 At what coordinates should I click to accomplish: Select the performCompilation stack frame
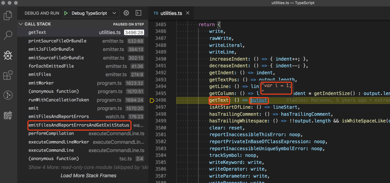coord(83,133)
